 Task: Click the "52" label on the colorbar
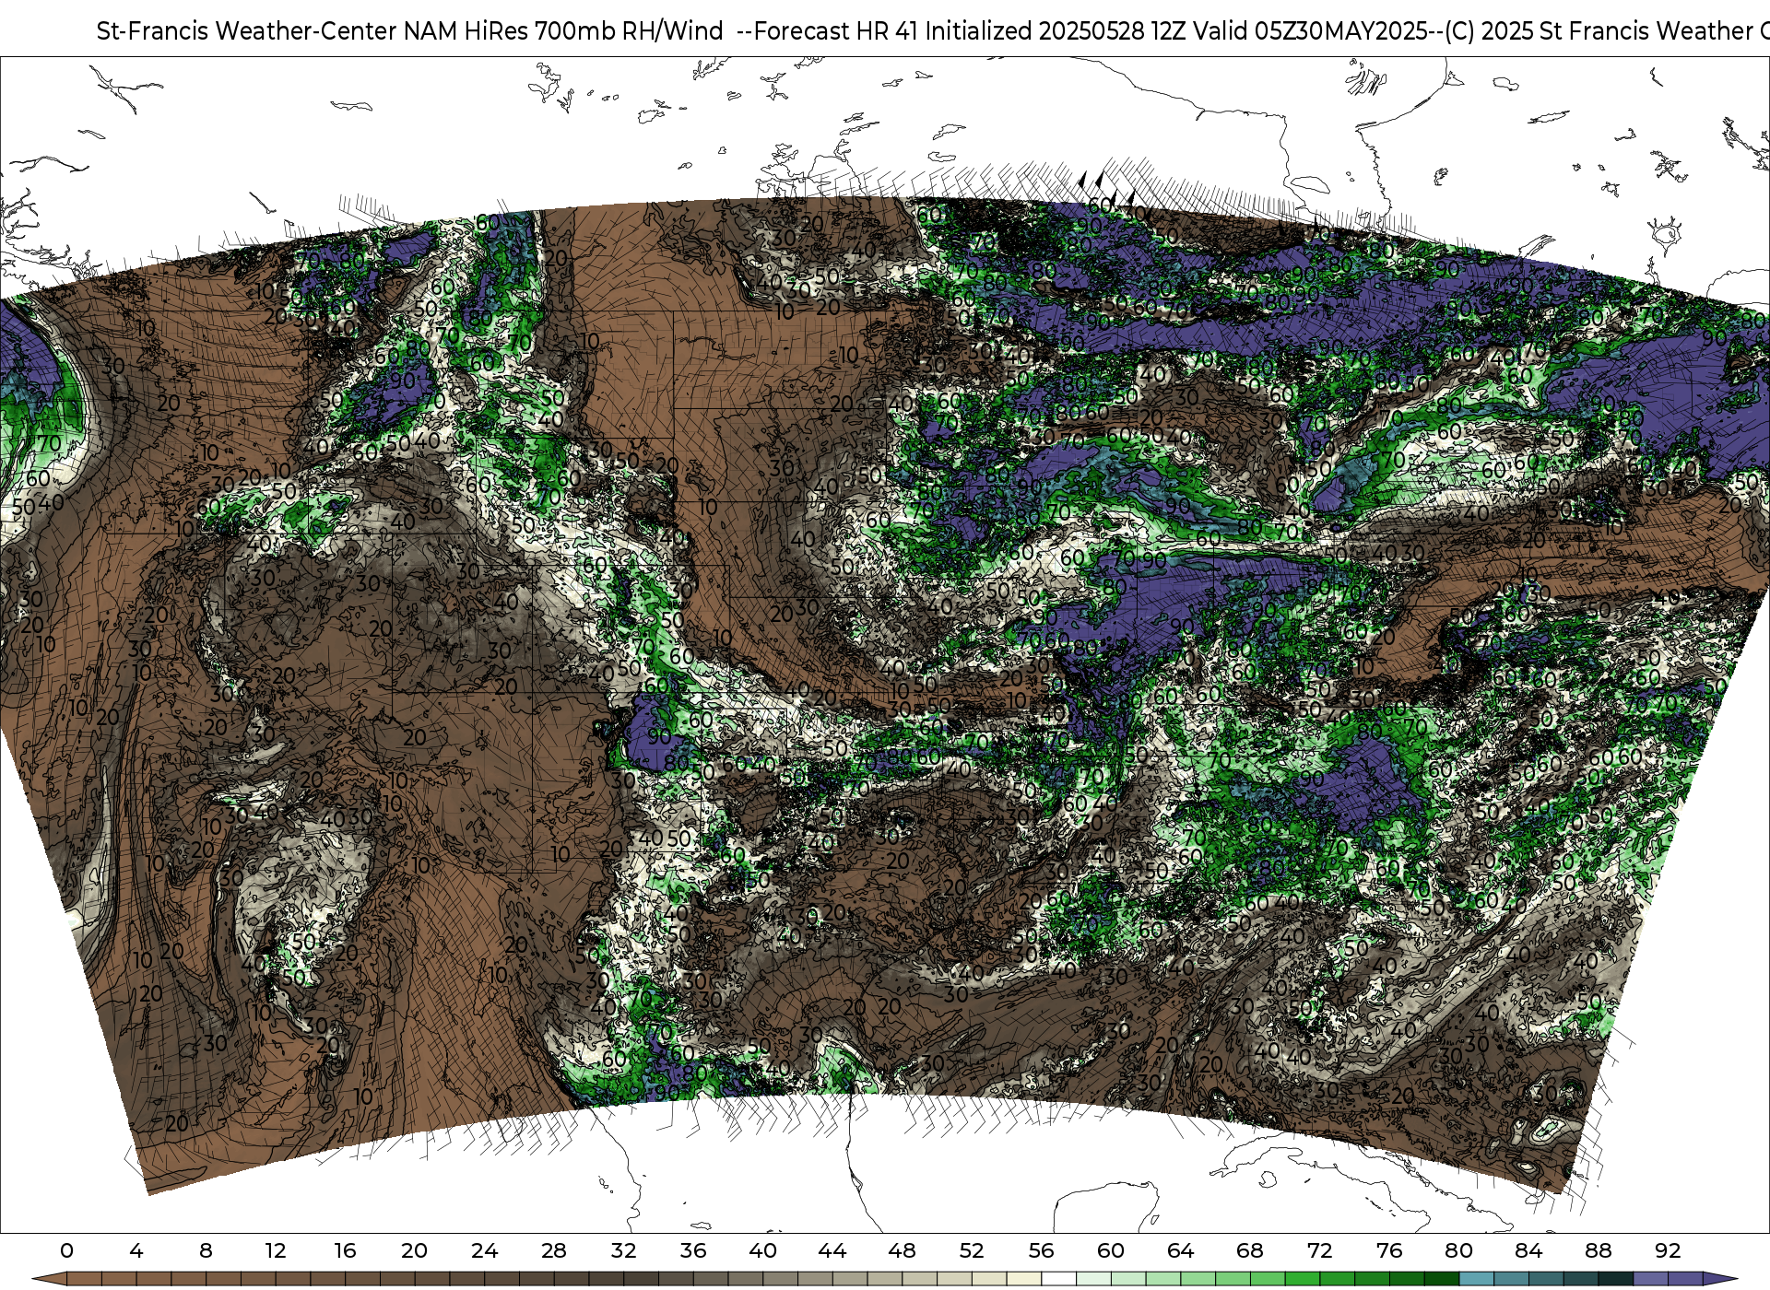point(972,1250)
